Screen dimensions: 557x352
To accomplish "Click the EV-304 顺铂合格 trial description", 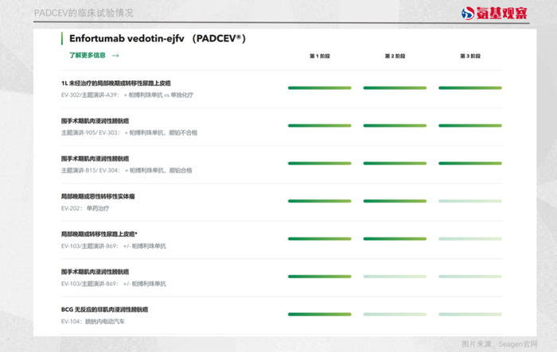I will point(127,171).
